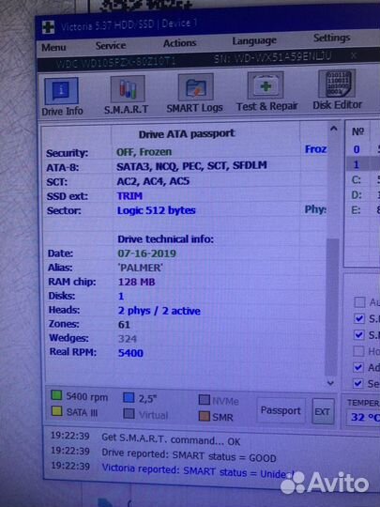Click log line 'Get S.M.A.R.T. command... OK'
The image size is (380, 507).
pos(171,439)
